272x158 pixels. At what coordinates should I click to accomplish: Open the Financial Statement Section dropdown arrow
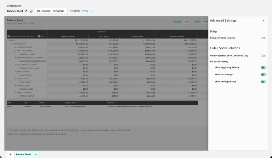35,36
